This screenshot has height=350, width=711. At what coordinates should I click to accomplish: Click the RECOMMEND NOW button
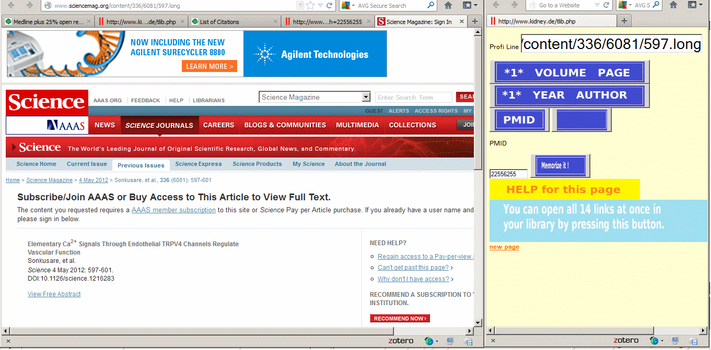[400, 318]
